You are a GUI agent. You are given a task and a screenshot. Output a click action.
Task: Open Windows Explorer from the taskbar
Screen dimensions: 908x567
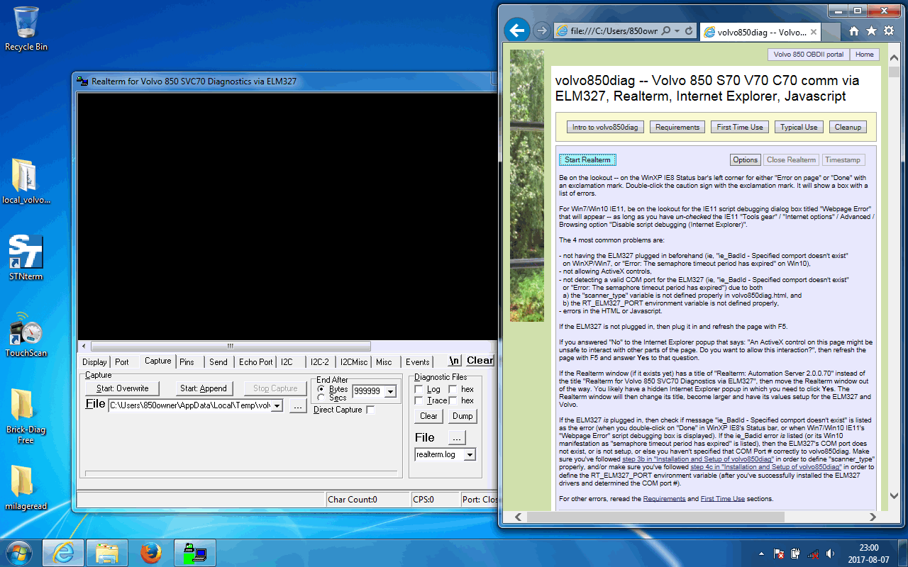107,552
